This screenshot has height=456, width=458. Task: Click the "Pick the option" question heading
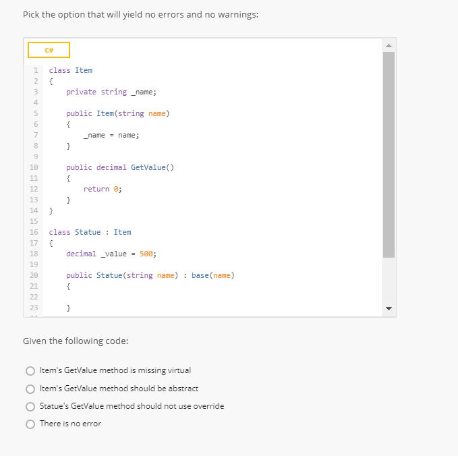click(x=140, y=15)
